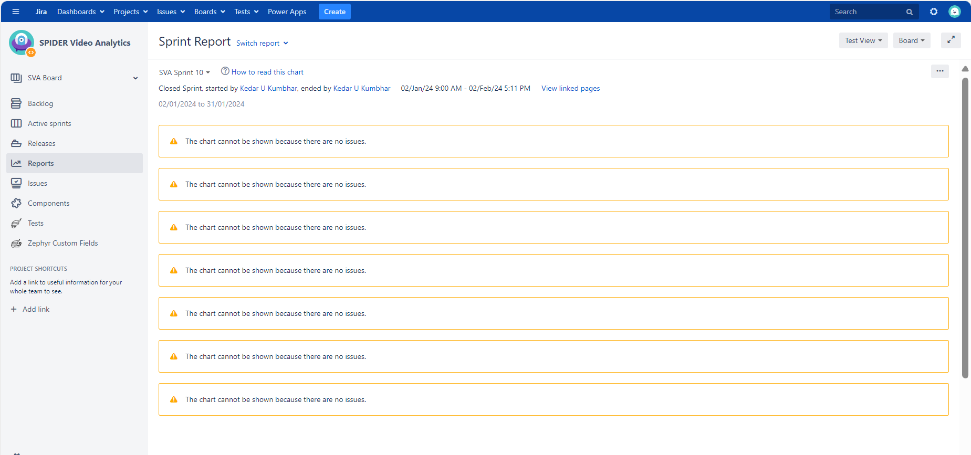
Task: Click the SVA Board icon in sidebar
Action: coord(16,78)
